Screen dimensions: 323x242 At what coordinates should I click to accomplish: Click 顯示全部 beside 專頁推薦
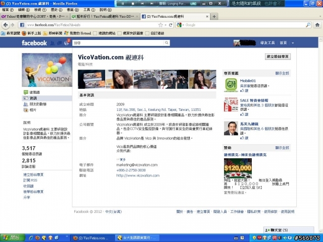[282, 73]
